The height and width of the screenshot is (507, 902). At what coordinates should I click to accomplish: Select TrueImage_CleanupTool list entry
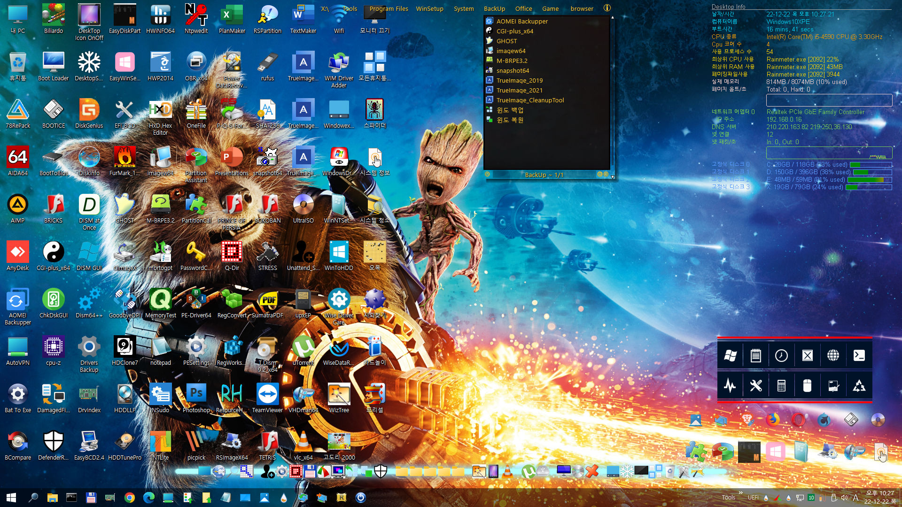[x=530, y=100]
